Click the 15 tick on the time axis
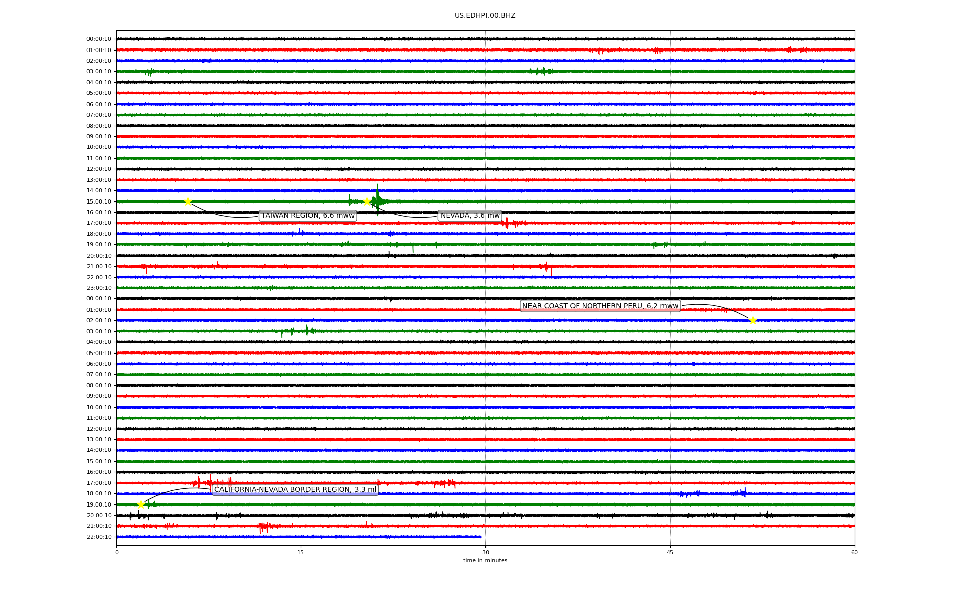The width and height of the screenshot is (971, 606). point(301,552)
